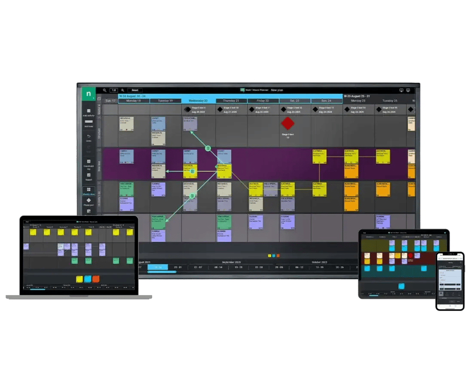Click the zoom in magnifier beside Reset

(x=122, y=90)
